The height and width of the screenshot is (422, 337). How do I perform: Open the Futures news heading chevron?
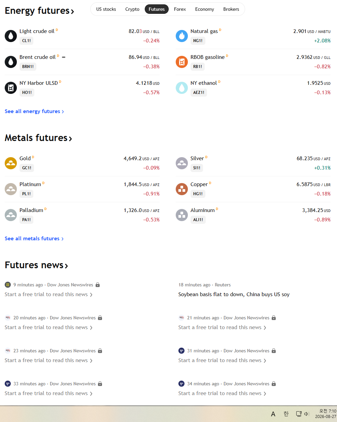point(66,266)
